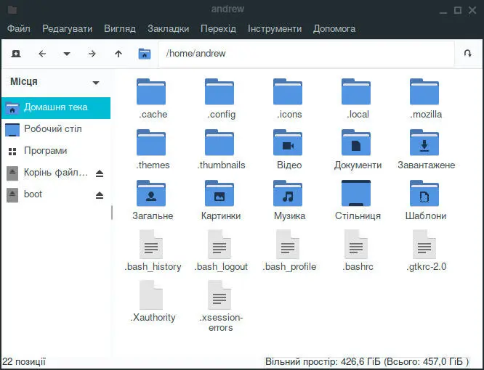Open the navigation history dropdown arrow
Viewport: 484px width, 370px height.
(67, 54)
